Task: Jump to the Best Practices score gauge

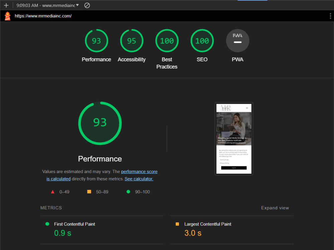Action: click(x=167, y=41)
